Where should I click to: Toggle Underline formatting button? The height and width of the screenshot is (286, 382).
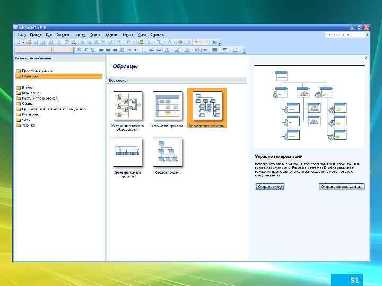[92, 50]
